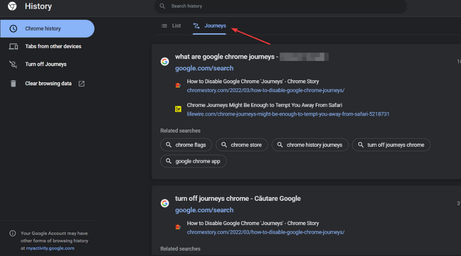
Task: Click the journeys path icon on the Journeys tab
Action: coord(196,26)
